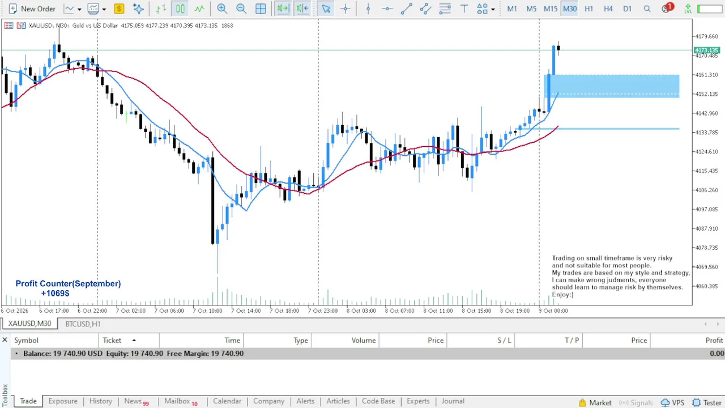Expand the indicators list dropdown arrow
Viewport: 725px width, 408px height.
click(x=104, y=9)
